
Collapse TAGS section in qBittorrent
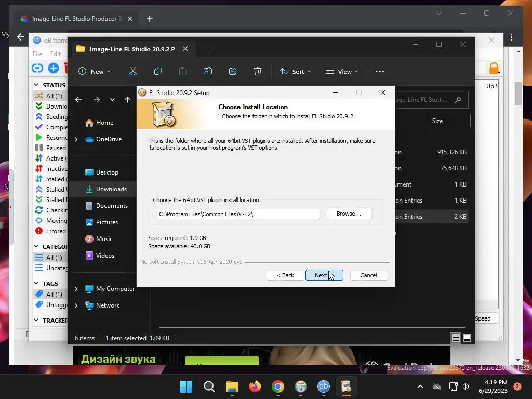pos(36,283)
